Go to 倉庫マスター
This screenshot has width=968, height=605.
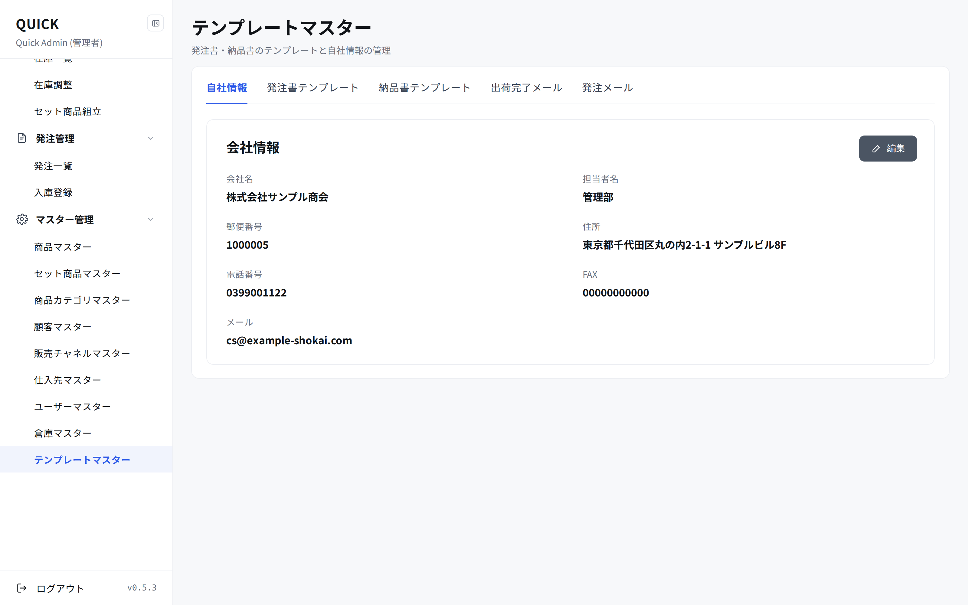coord(87,433)
